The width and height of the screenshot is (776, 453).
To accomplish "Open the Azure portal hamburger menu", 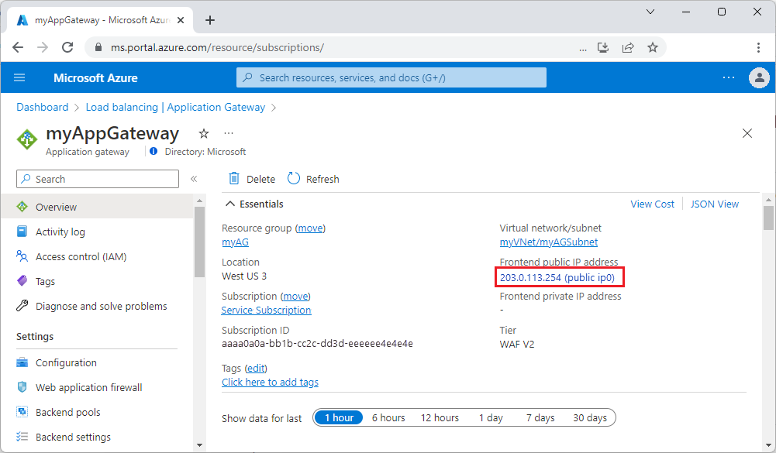I will point(19,77).
